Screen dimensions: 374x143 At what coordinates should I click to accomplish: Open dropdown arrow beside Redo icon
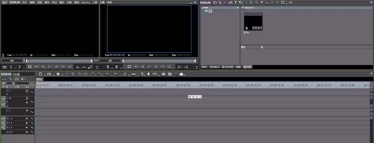[x=120, y=75]
